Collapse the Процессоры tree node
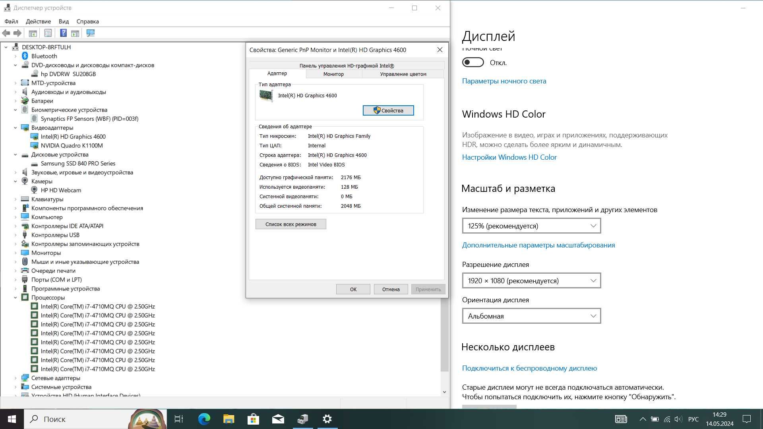 pos(15,298)
